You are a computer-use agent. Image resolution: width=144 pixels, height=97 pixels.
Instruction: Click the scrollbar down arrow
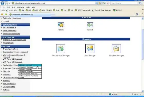(143, 91)
